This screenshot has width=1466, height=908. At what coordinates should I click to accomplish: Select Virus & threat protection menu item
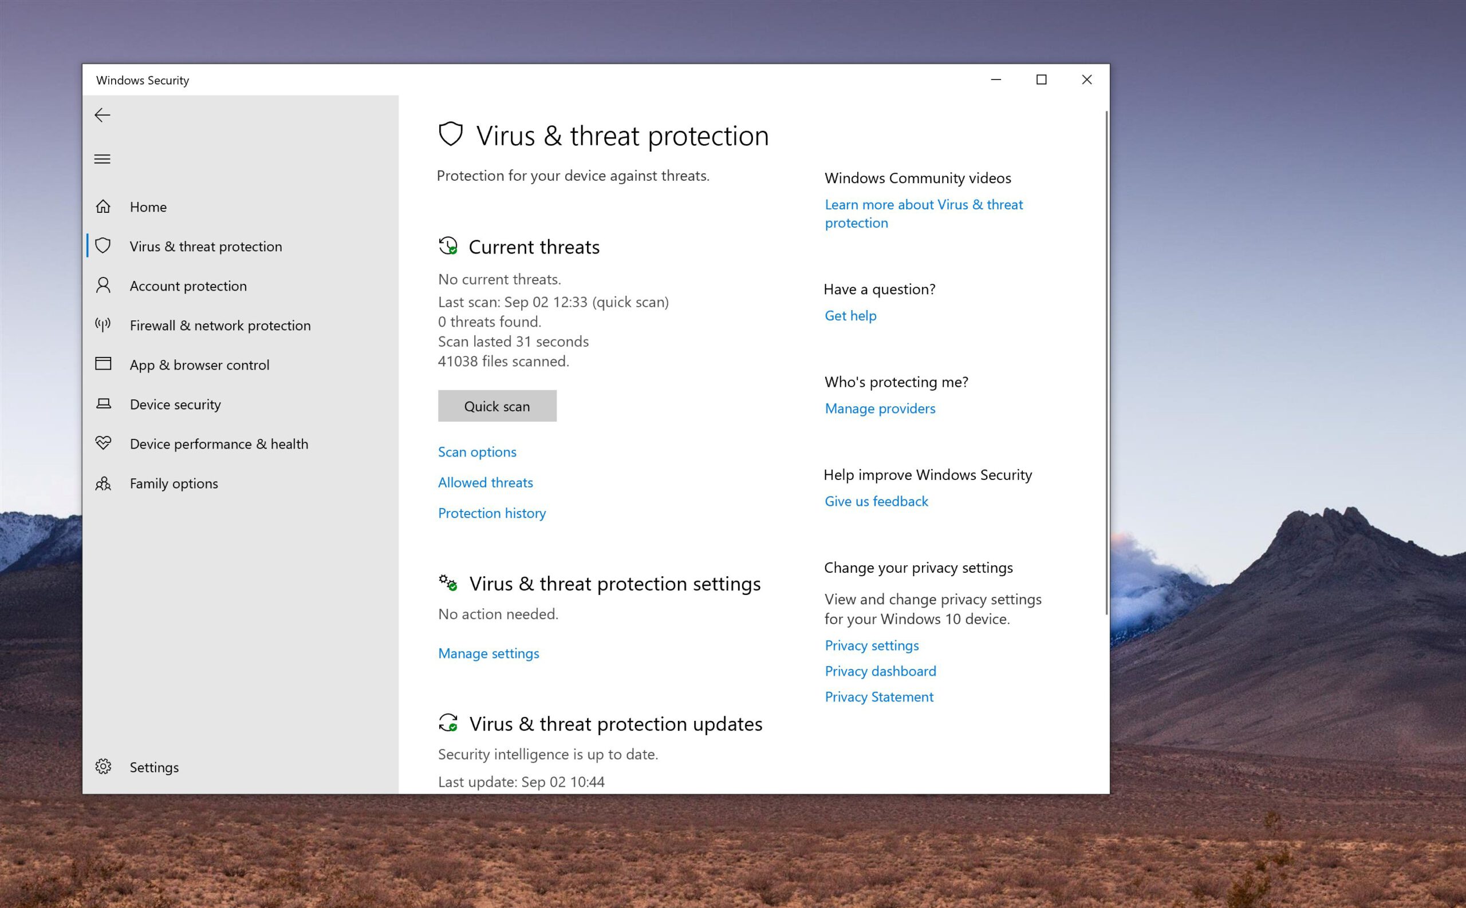click(241, 247)
